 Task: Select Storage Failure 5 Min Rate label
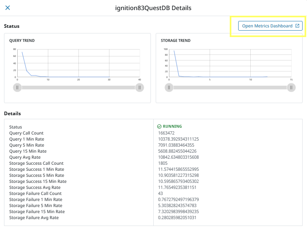(x=36, y=206)
